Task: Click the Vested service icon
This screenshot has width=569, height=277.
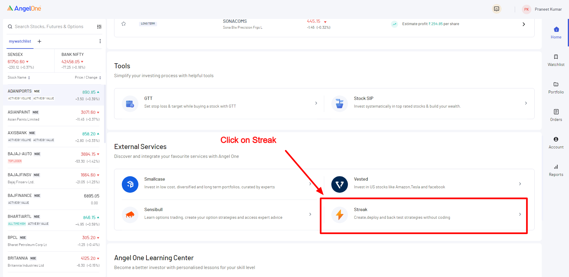Action: [339, 184]
